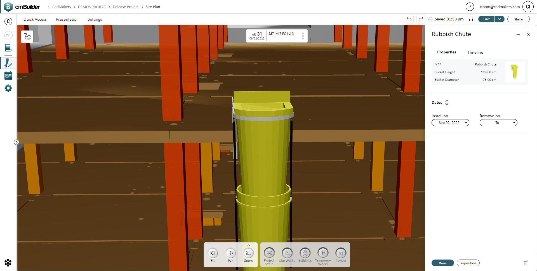Image resolution: width=537 pixels, height=271 pixels.
Task: Click the Share button
Action: pos(518,19)
